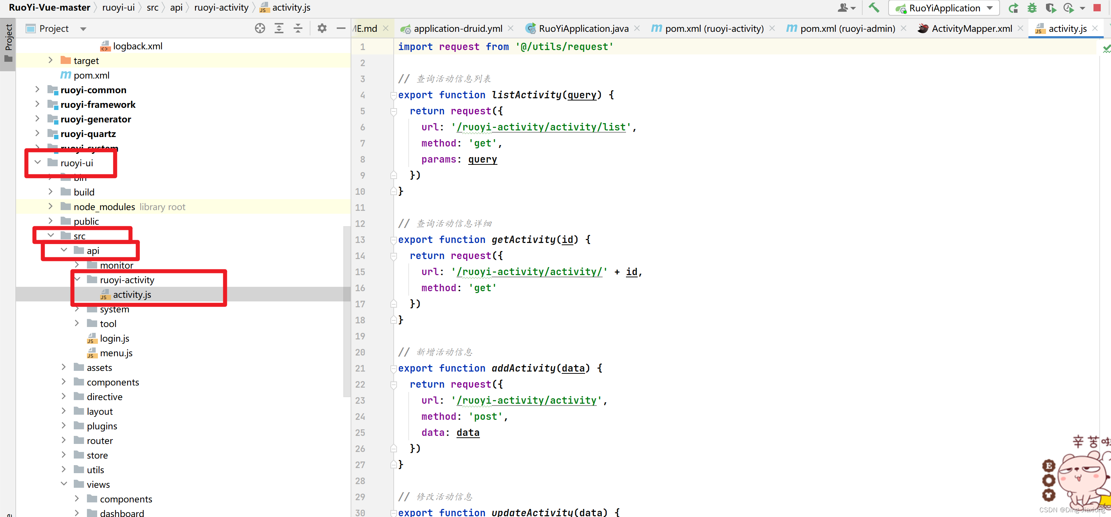Click Collapse All icon in Project panel
1111x517 pixels.
298,28
